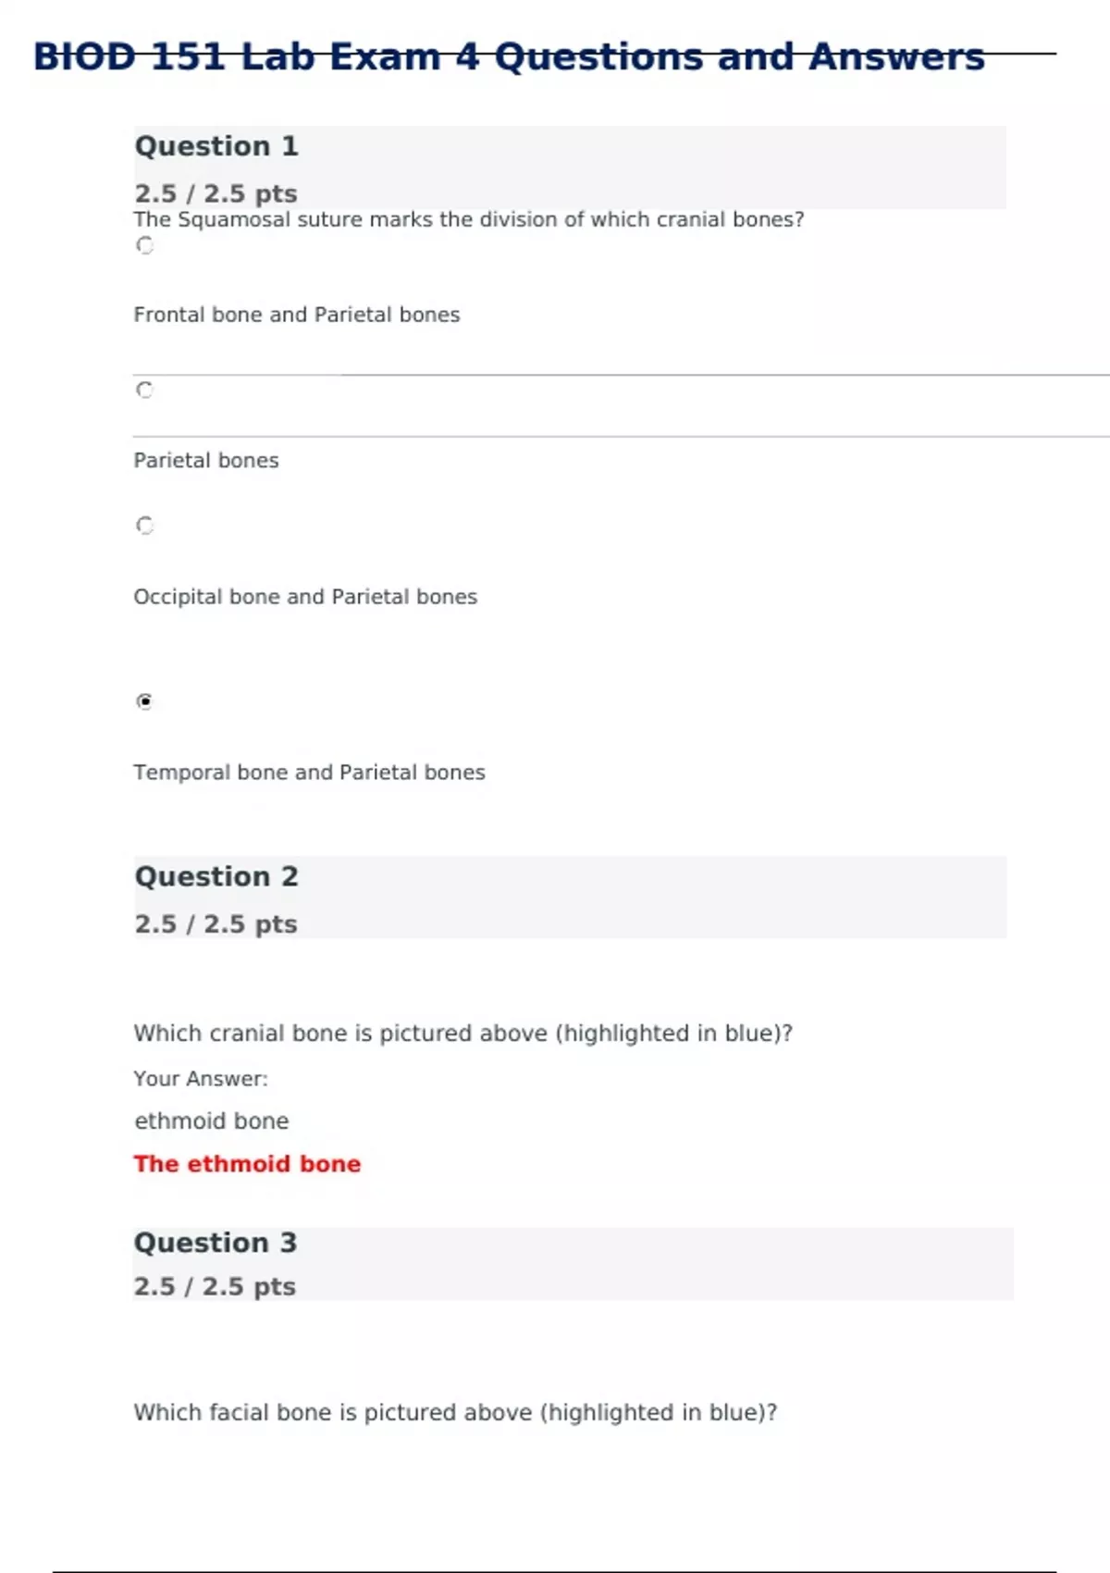
Task: Select the radio button above Parietal bones option
Action: pyautogui.click(x=145, y=390)
